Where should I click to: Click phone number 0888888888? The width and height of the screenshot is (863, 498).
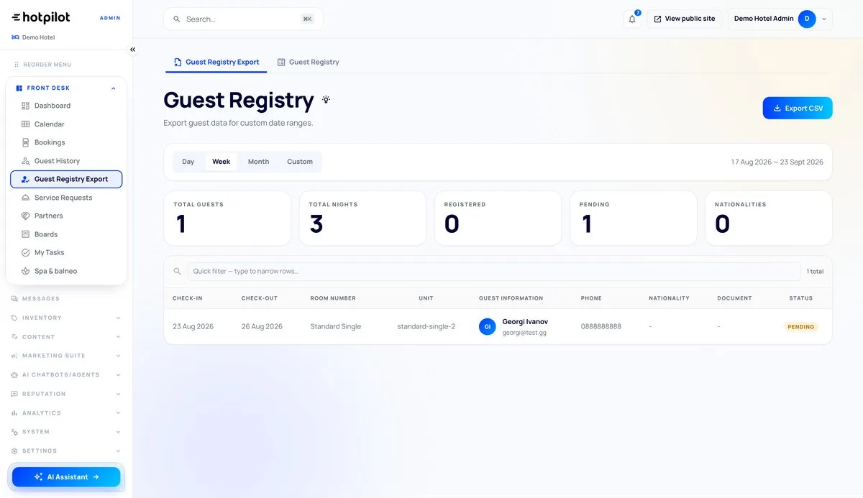601,327
